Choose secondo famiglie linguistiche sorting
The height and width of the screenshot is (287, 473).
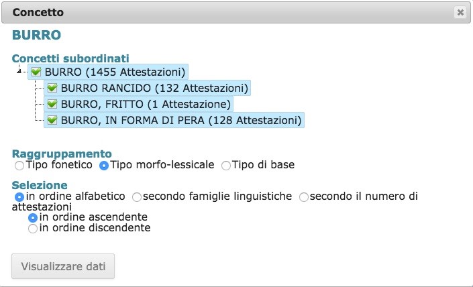(137, 197)
